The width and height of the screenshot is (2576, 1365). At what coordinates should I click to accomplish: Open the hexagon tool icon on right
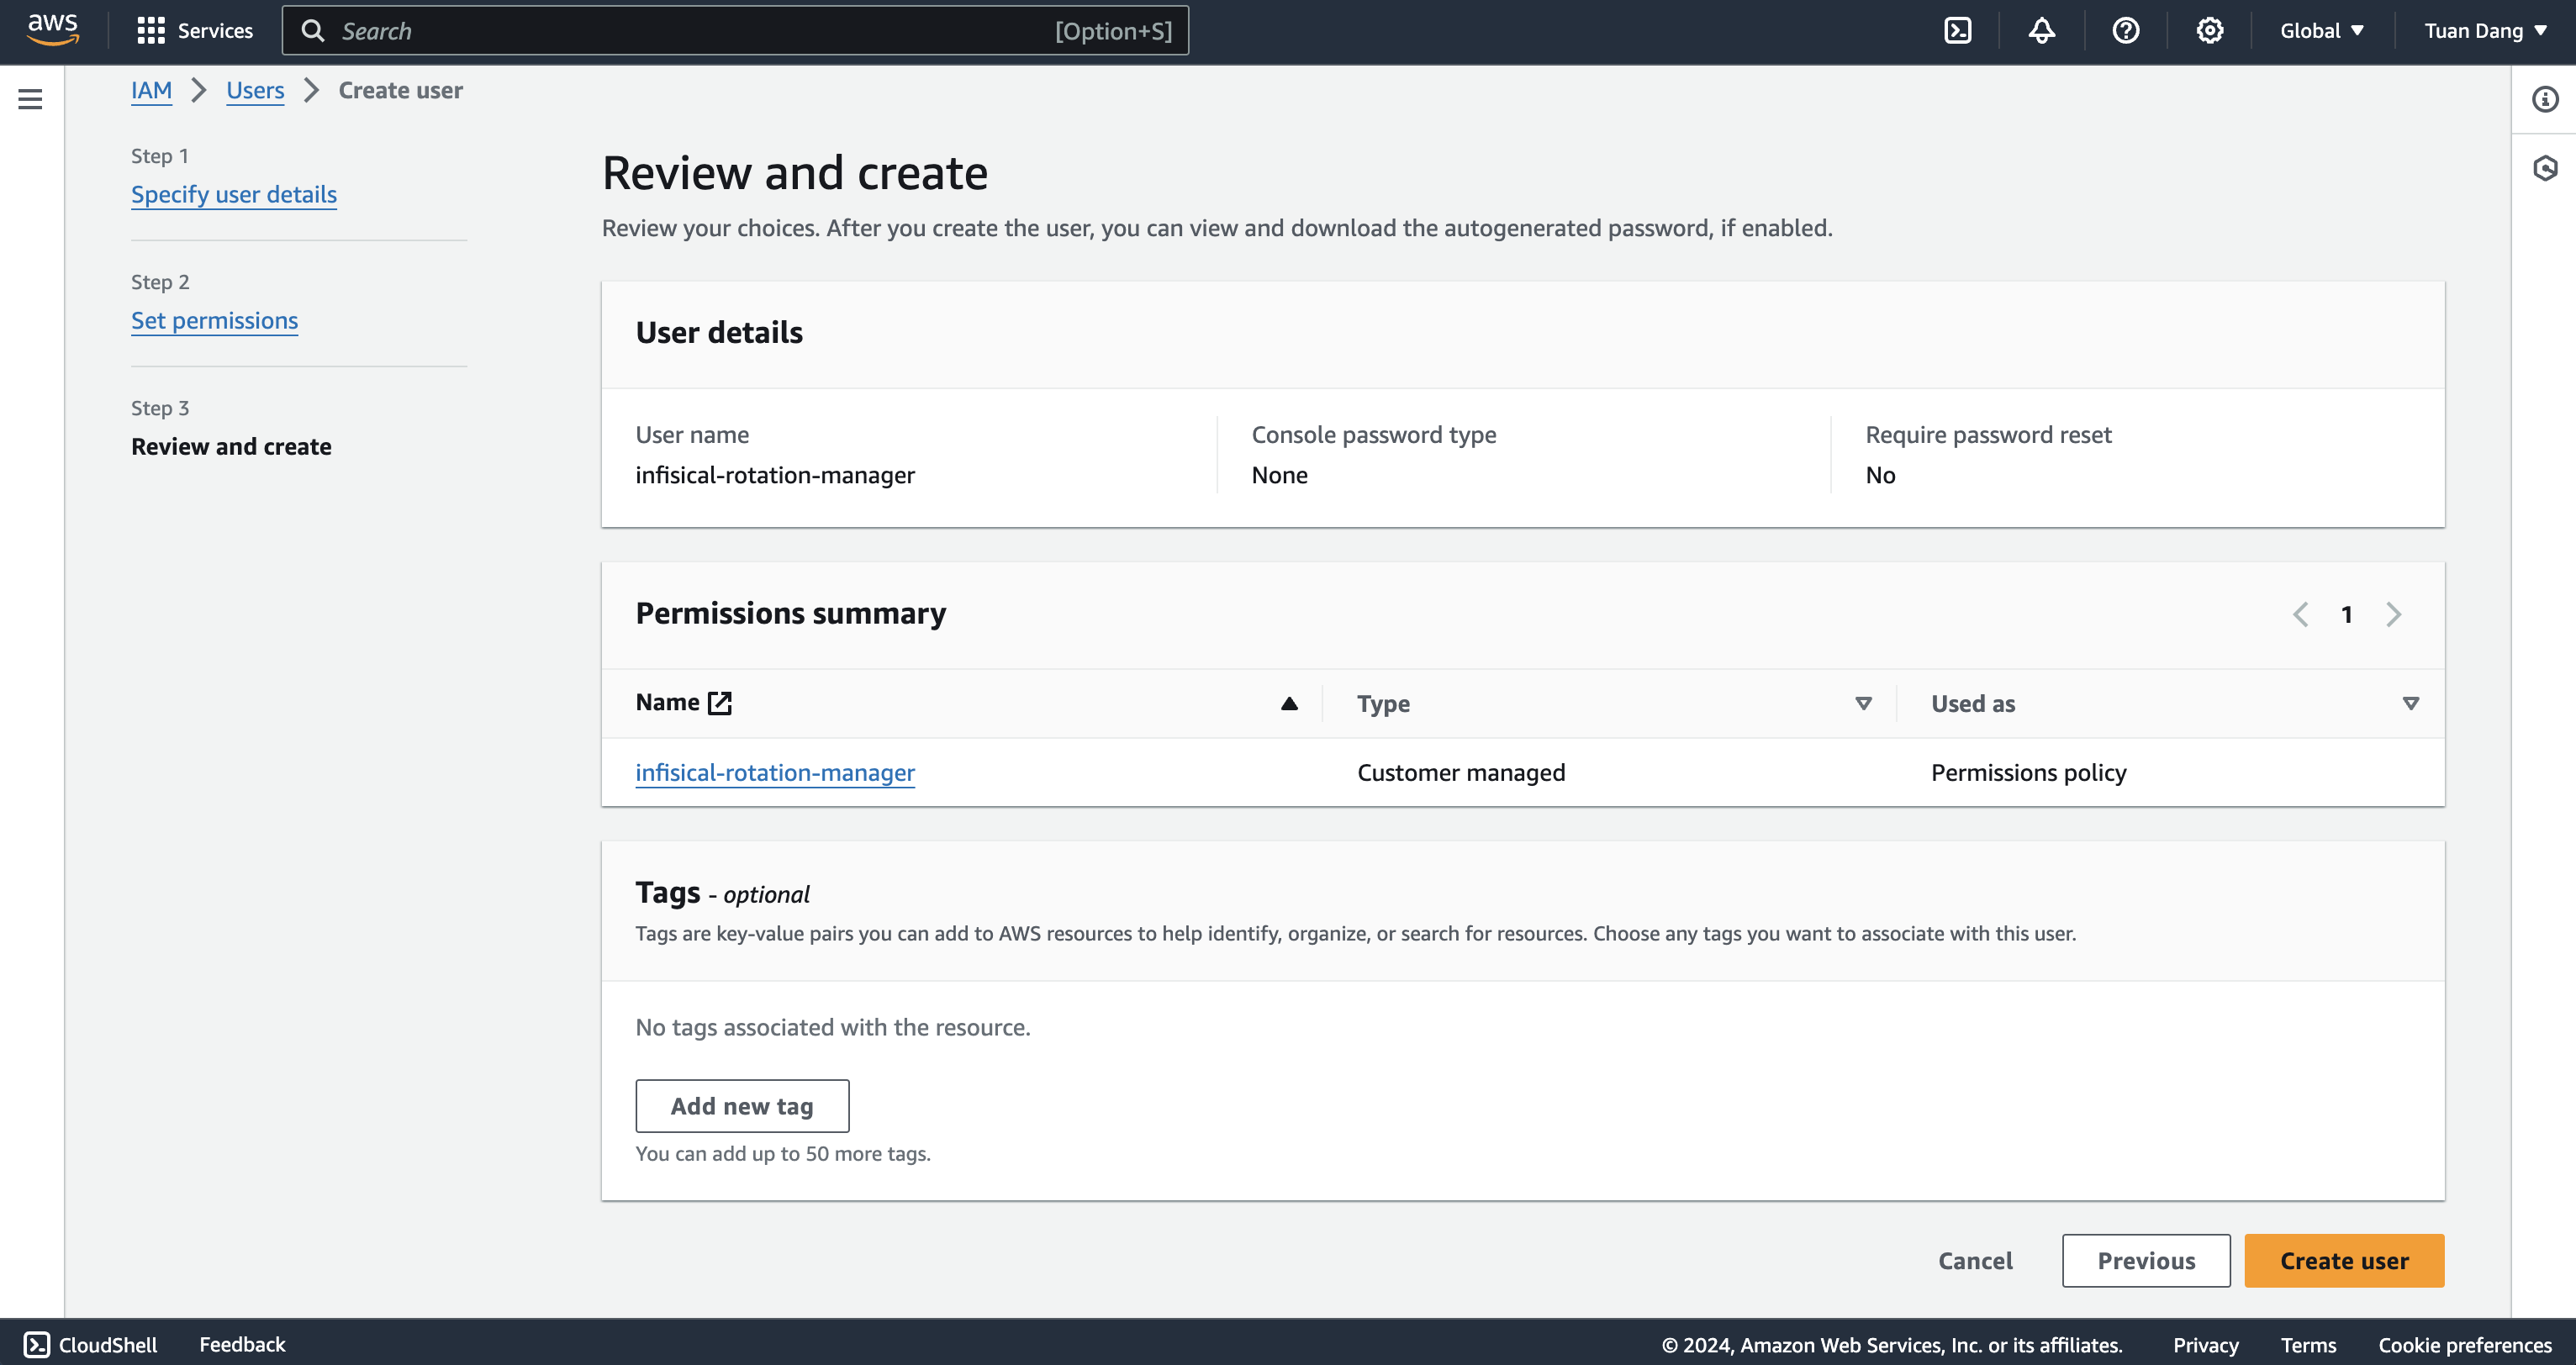coord(2544,168)
